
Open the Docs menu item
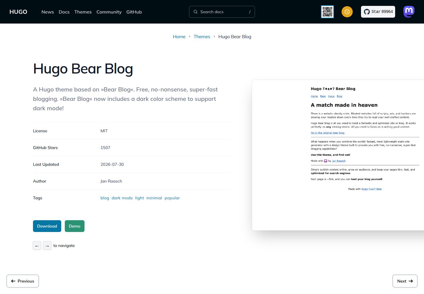(64, 12)
